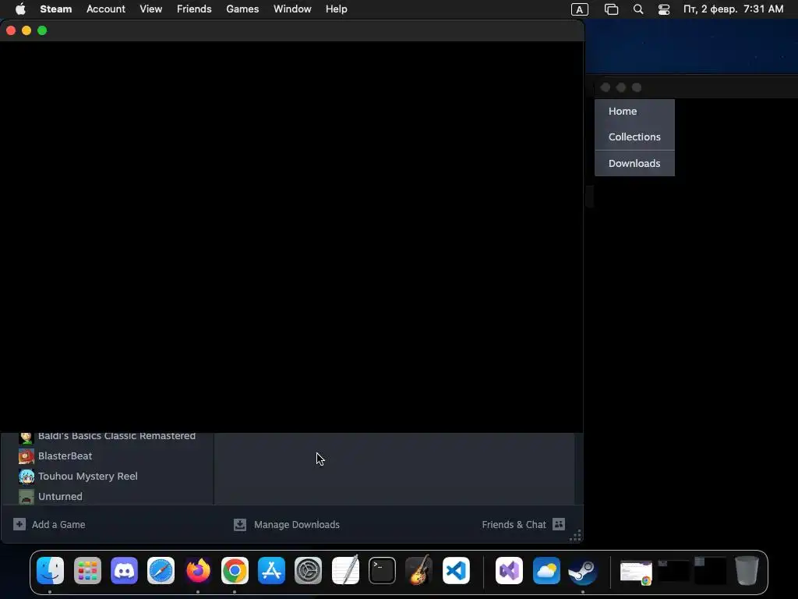Select Baldi's Basics Classic Remastered entry
798x599 pixels.
click(x=117, y=437)
